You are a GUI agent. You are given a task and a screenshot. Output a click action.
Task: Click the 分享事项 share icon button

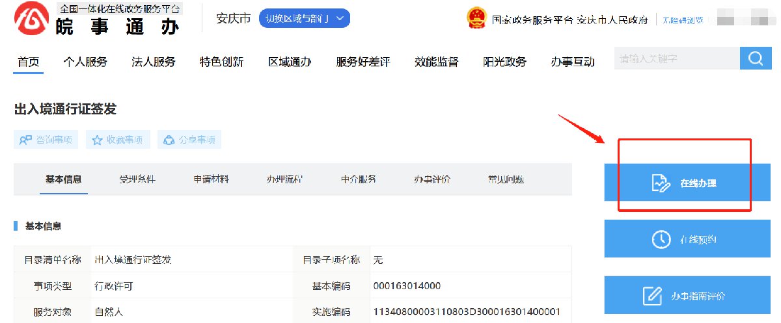click(189, 140)
